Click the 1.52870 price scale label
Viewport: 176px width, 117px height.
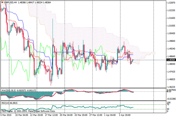point(171,3)
